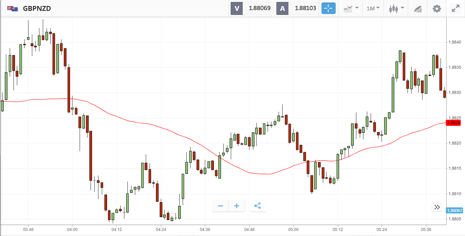
Task: Share the chart
Action: (x=257, y=206)
